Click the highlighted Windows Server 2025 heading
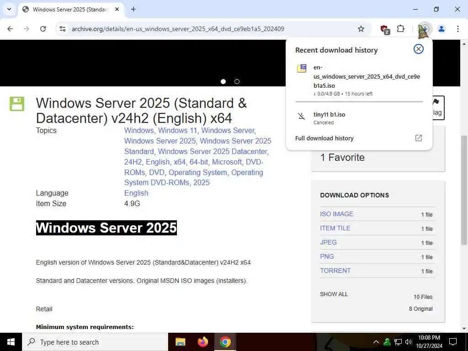 pos(106,228)
